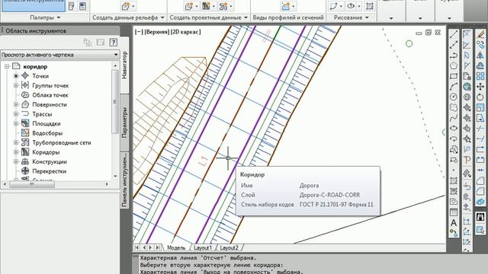Select the Copy objects tool
The image size is (488, 274).
[x=480, y=45]
